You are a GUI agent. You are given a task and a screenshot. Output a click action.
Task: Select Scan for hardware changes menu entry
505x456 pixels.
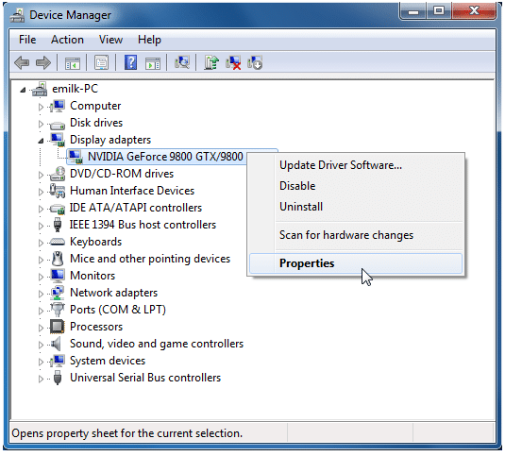pos(356,235)
